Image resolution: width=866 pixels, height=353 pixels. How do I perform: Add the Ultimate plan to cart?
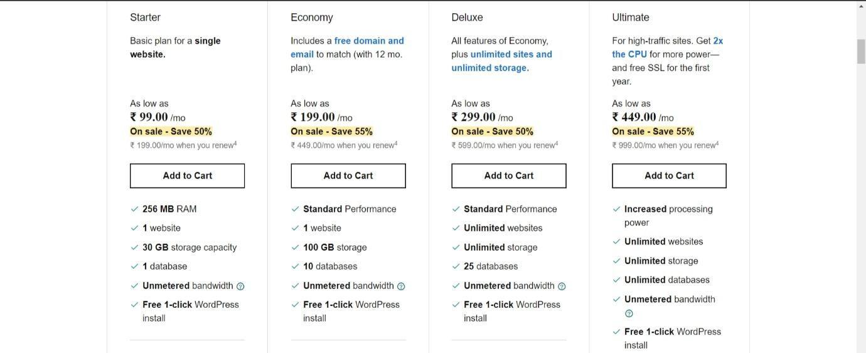pyautogui.click(x=669, y=176)
